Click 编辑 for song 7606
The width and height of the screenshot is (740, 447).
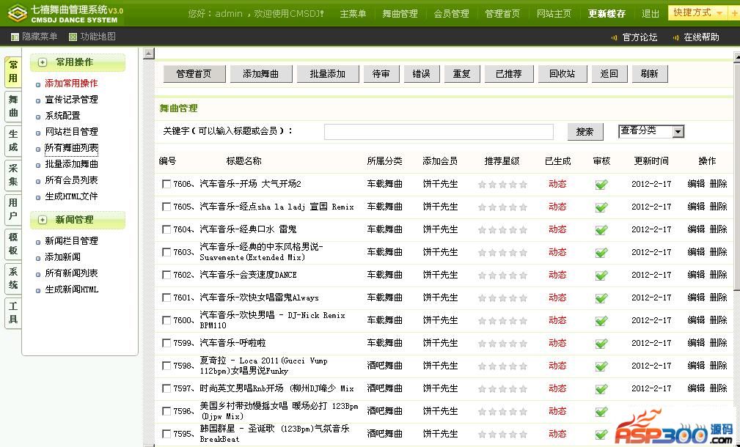tap(696, 183)
